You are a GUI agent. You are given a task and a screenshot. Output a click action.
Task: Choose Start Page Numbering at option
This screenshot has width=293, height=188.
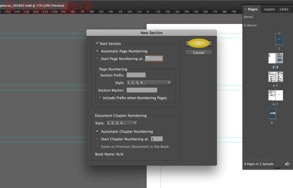tap(97, 58)
